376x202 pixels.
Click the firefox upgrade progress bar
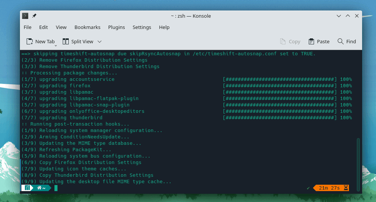pos(279,85)
